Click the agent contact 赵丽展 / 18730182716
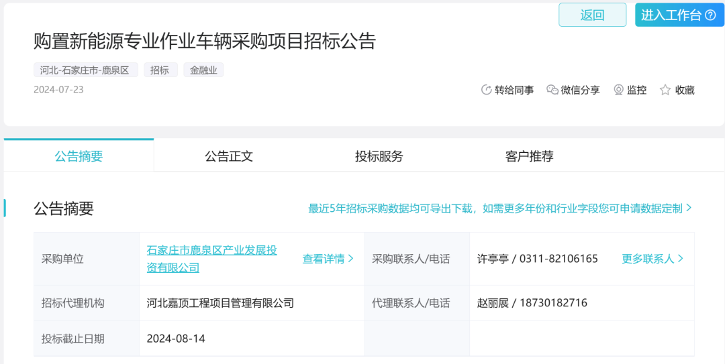 532,303
